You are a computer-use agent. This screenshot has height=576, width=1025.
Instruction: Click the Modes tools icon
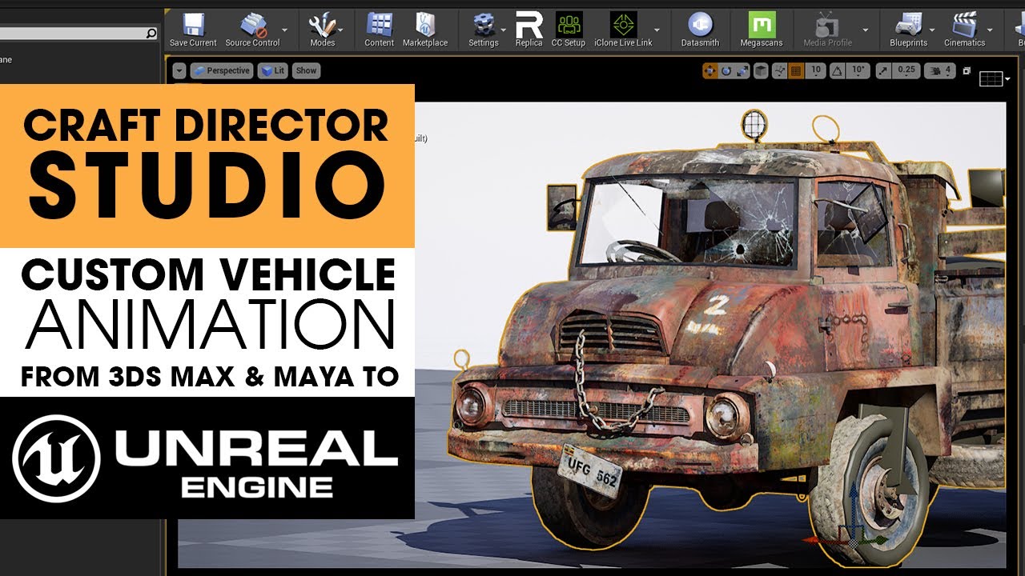click(x=322, y=24)
